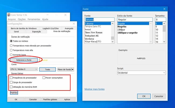
Task: Open the Ferramentas menu
Action: point(34,19)
